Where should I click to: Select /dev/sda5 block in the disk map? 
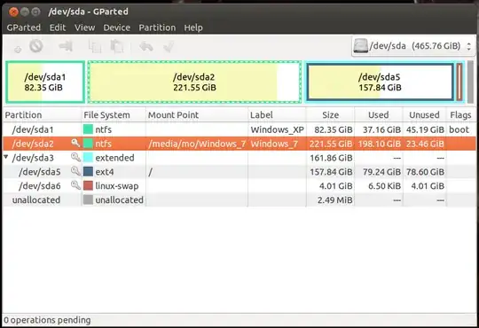coord(380,82)
